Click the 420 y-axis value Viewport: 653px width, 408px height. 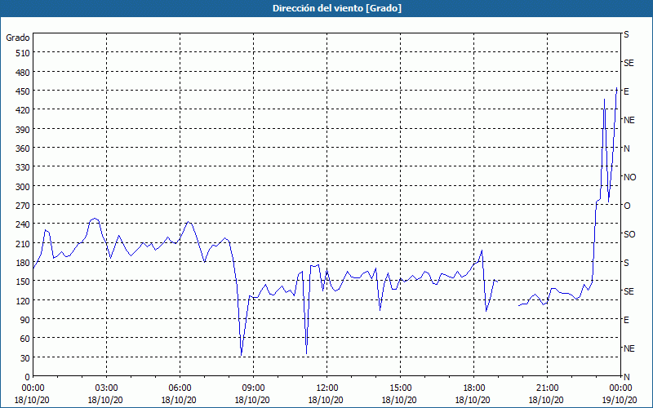[23, 110]
